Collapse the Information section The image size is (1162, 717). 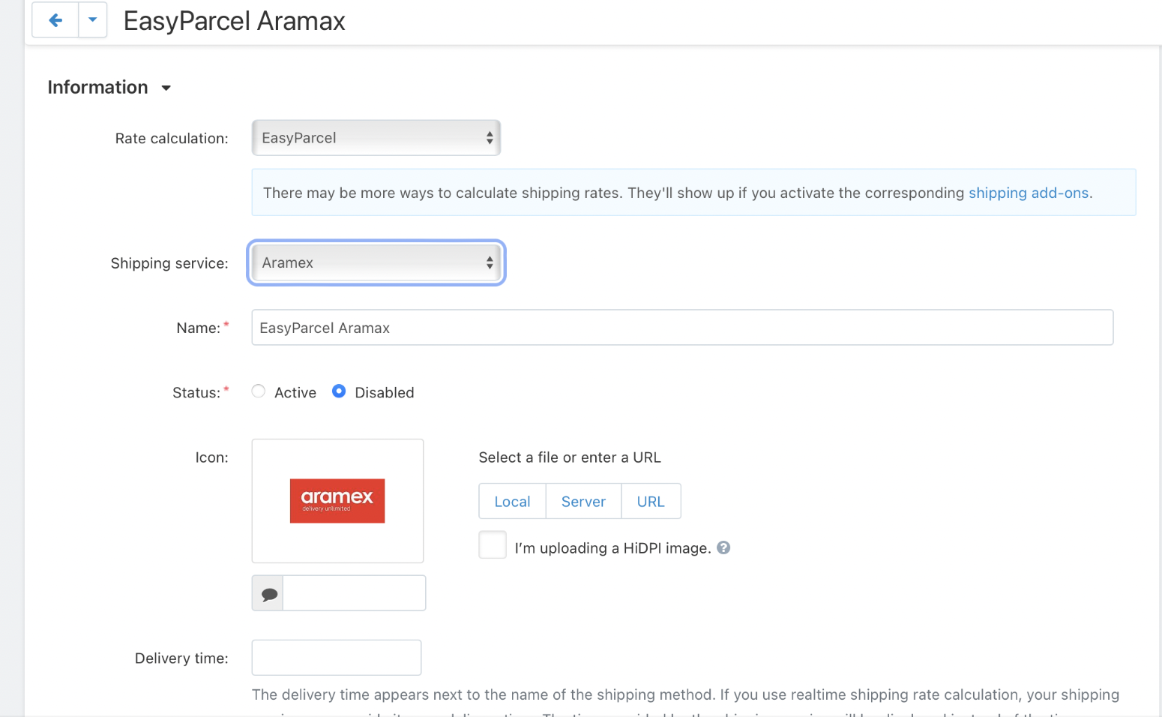pyautogui.click(x=166, y=88)
